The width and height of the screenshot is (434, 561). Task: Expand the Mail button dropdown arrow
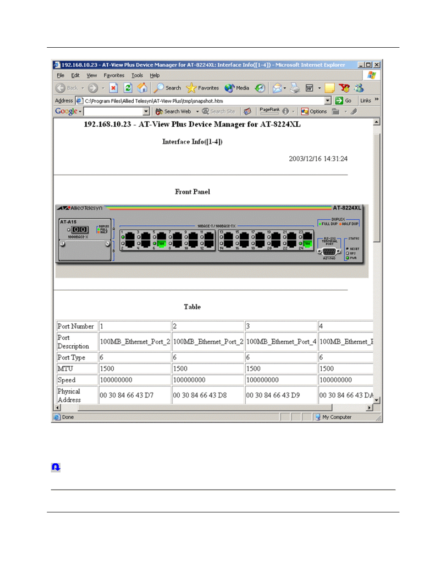pyautogui.click(x=285, y=88)
